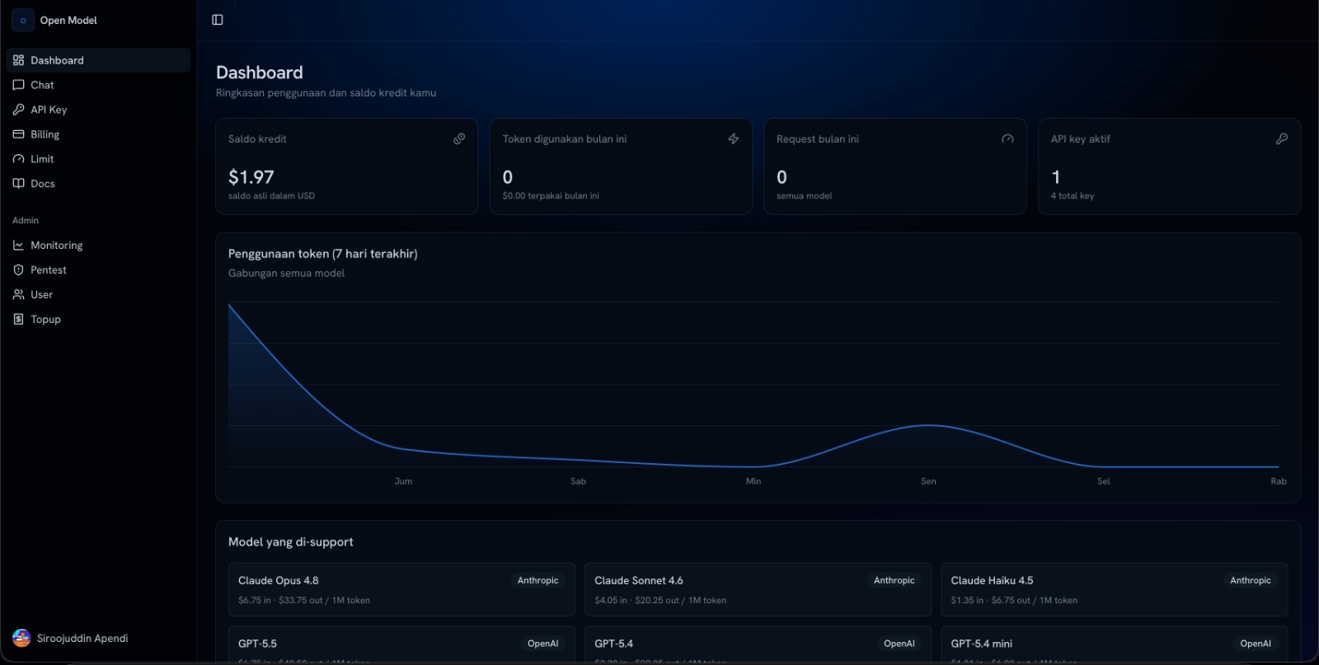Click Anthropic badge on Claude Haiku 4.5
Image resolution: width=1319 pixels, height=665 pixels.
click(x=1251, y=581)
